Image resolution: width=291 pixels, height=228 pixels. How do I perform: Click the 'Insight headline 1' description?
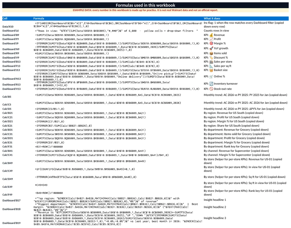[215, 200]
